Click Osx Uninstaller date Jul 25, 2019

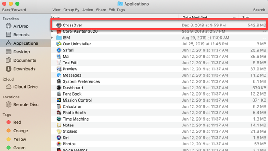coord(205,44)
